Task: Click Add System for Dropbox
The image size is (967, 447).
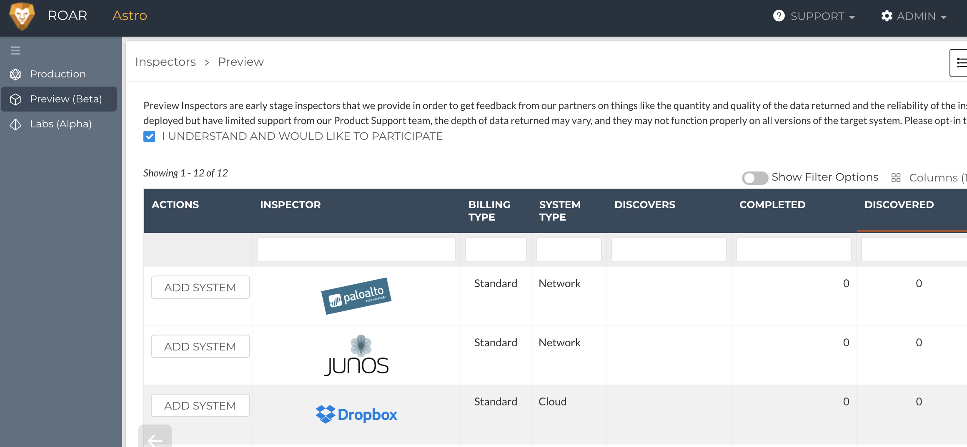Action: [200, 405]
